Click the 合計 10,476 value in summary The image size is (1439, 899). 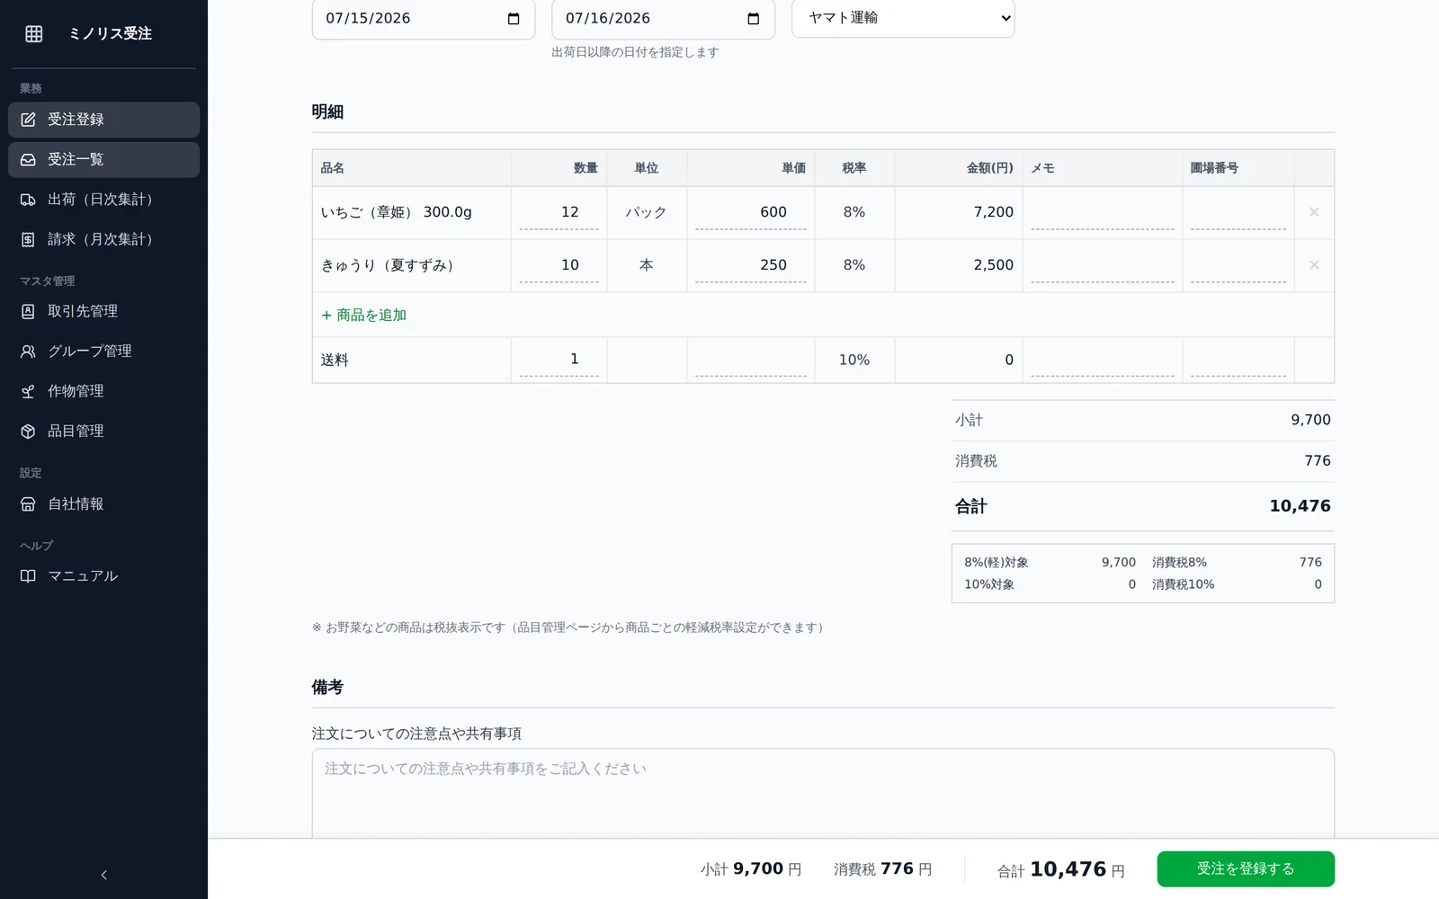coord(1300,506)
